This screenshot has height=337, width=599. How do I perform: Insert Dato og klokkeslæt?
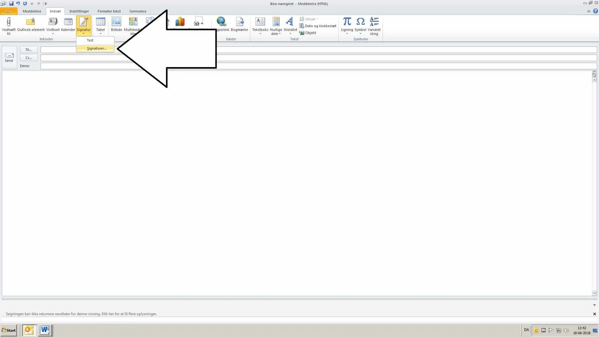(318, 26)
